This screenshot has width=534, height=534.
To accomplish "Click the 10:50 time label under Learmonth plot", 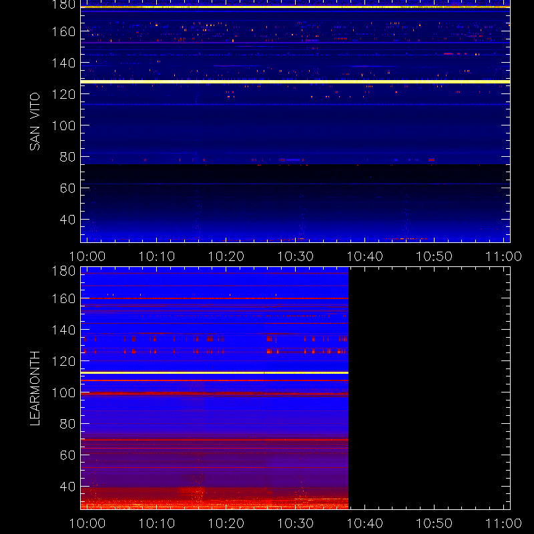I will coord(435,523).
